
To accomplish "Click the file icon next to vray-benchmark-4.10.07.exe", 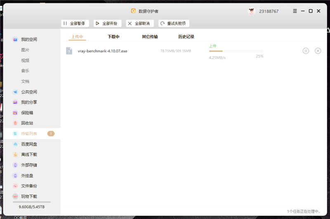I will tap(69, 51).
